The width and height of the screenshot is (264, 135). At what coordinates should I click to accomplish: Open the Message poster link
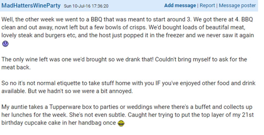pos(237,5)
